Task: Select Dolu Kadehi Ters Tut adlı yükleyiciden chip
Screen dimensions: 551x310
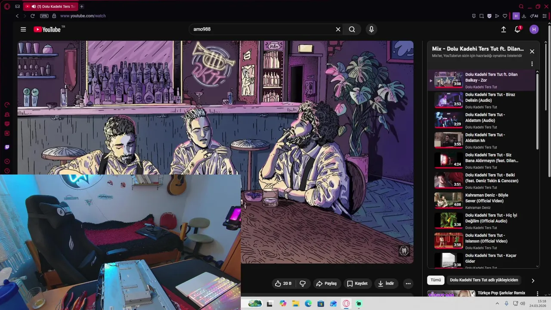Action: [484, 280]
